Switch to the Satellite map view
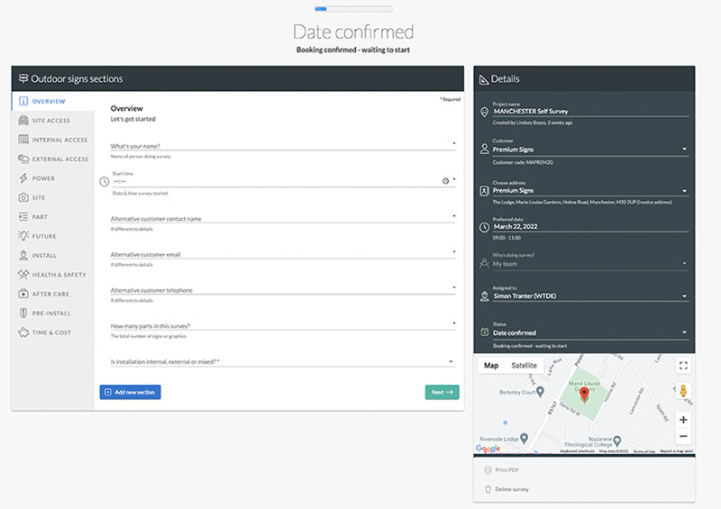 pyautogui.click(x=524, y=366)
